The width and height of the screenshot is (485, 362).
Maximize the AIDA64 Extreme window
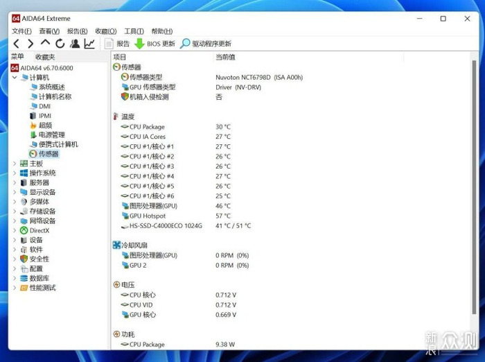443,19
